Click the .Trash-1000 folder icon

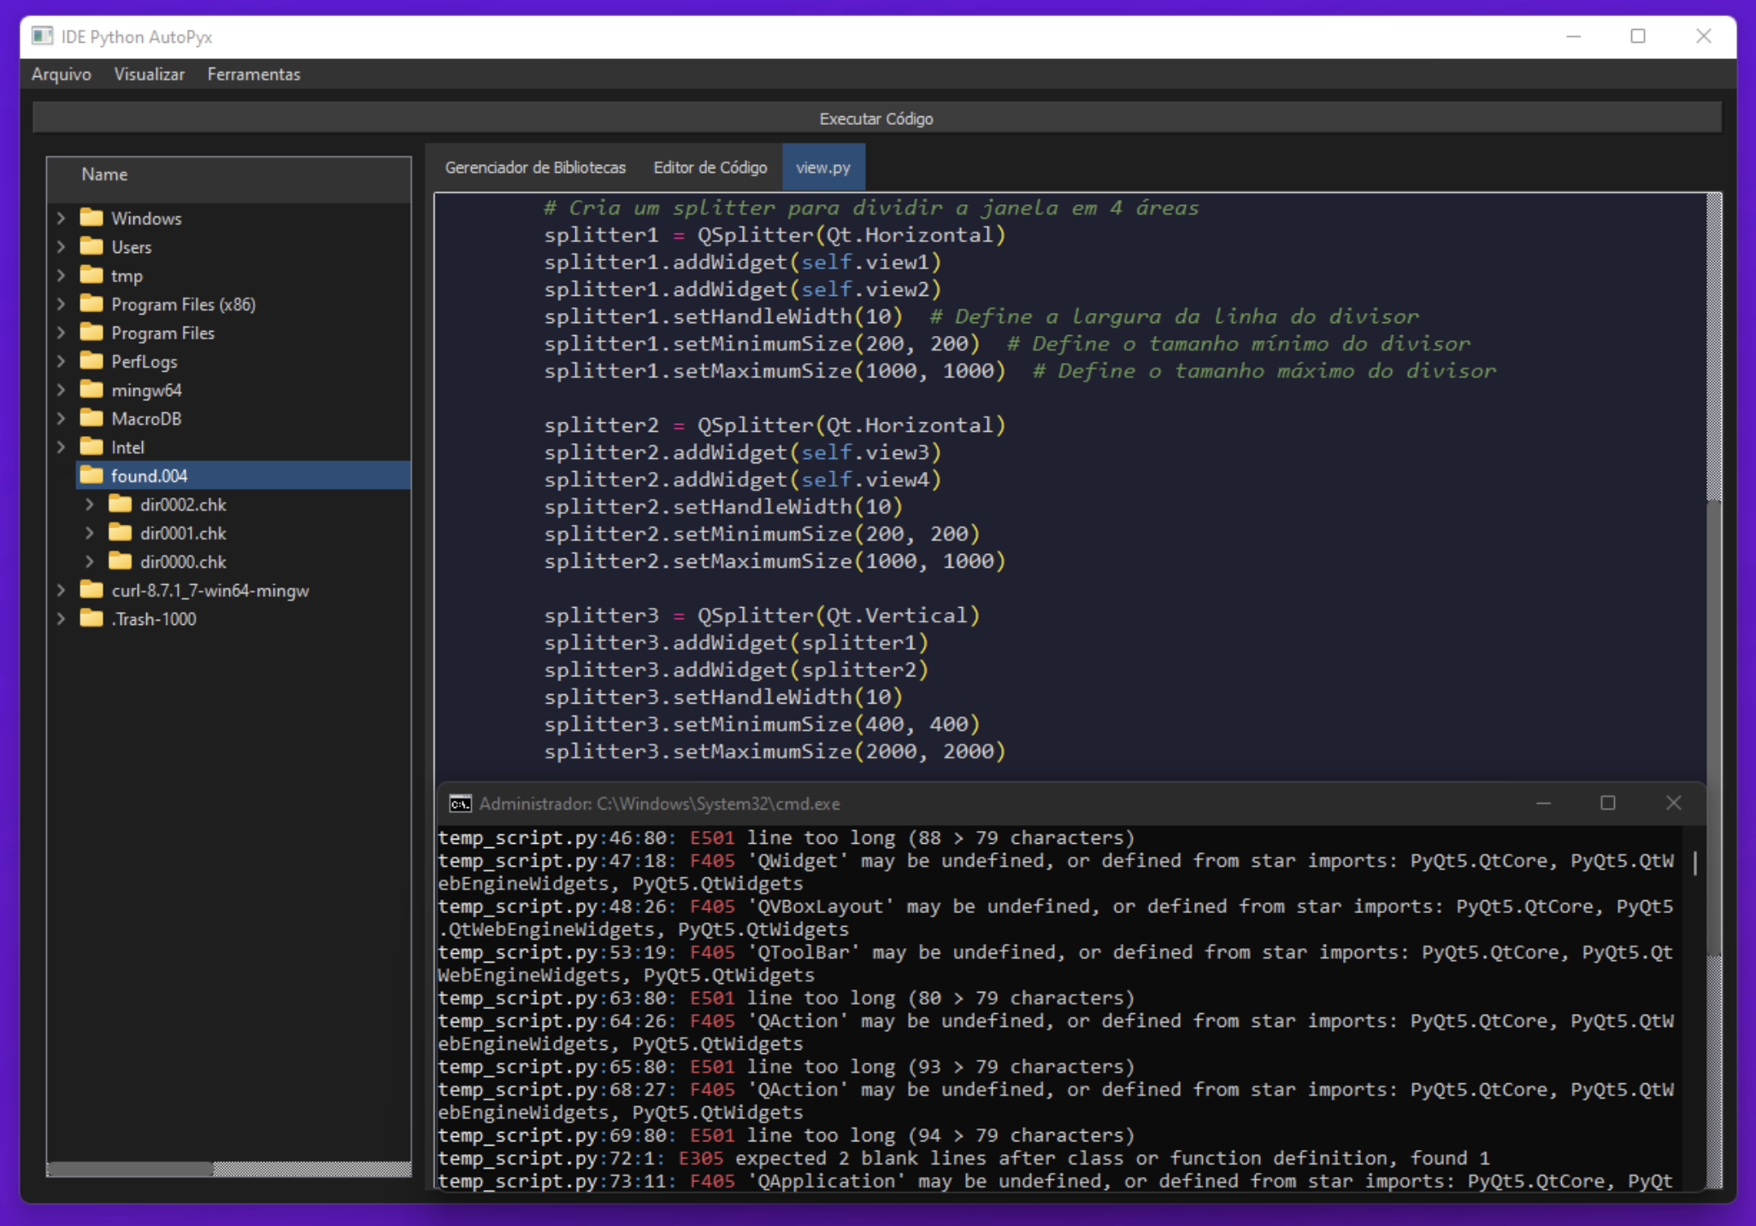(x=91, y=619)
